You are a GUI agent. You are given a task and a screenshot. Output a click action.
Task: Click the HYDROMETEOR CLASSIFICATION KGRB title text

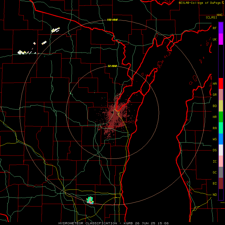pos(113,223)
